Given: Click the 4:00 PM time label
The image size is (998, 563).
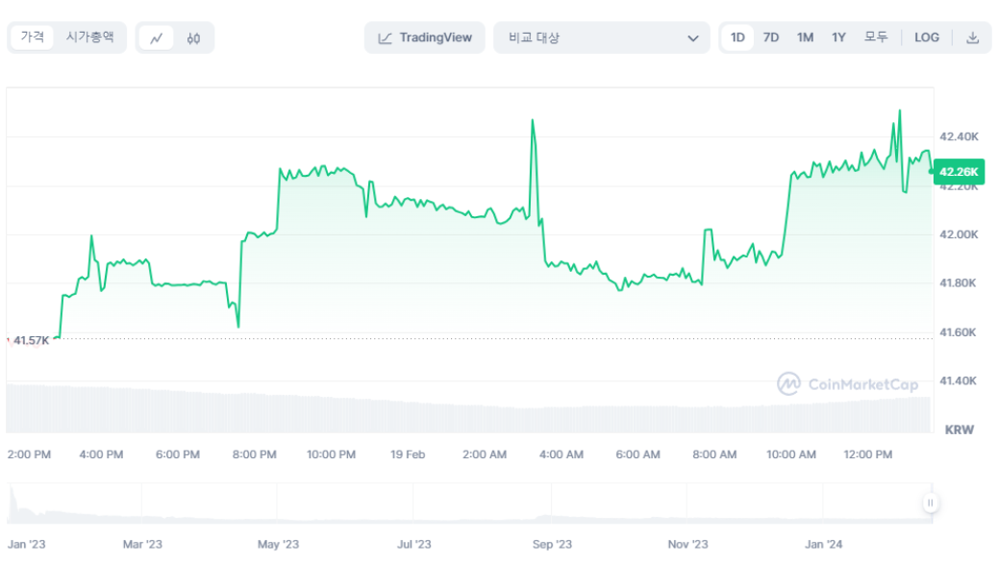Looking at the screenshot, I should point(101,454).
